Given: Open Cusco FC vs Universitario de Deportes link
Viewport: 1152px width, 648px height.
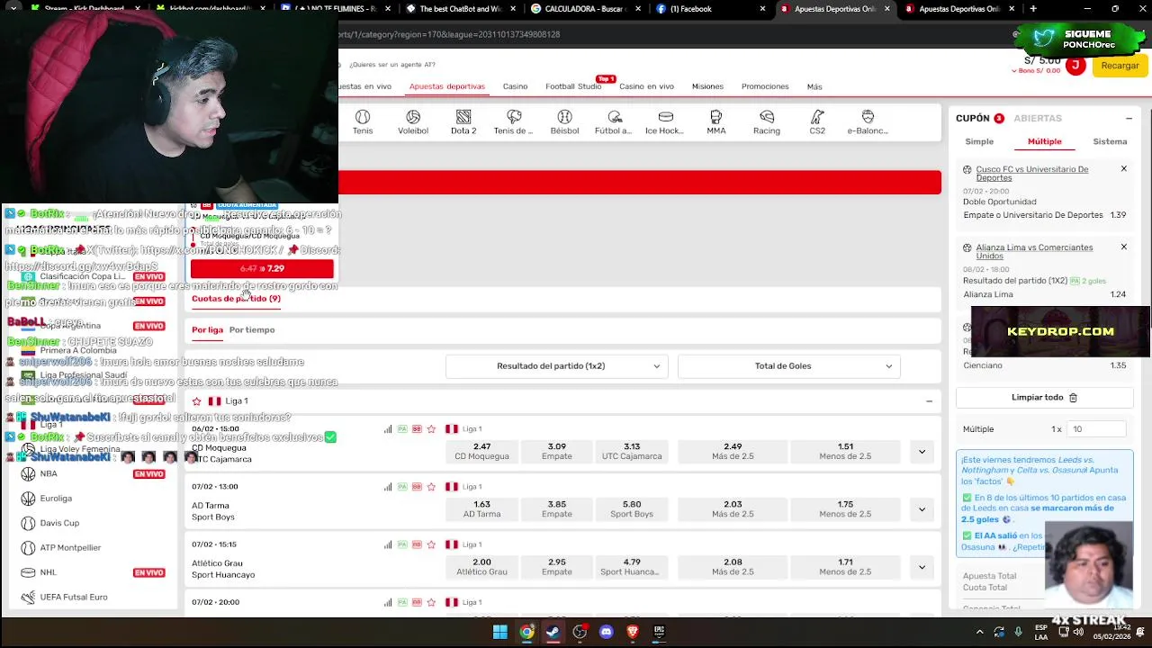Looking at the screenshot, I should (1032, 173).
